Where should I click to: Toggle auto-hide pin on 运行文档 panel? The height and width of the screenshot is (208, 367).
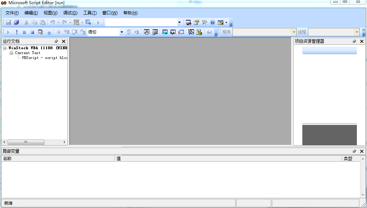56,41
